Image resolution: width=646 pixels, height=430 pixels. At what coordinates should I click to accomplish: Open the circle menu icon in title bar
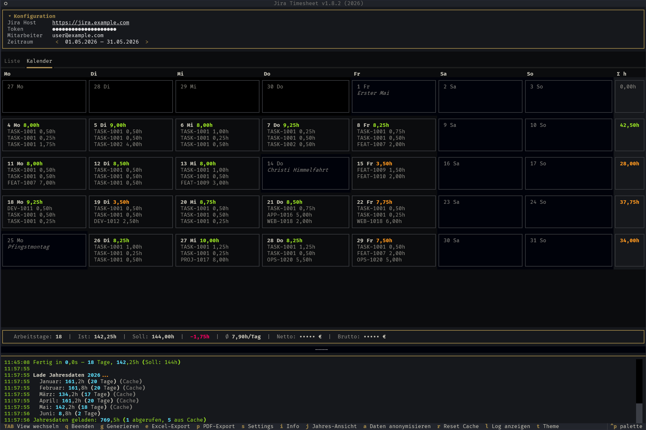tap(6, 4)
